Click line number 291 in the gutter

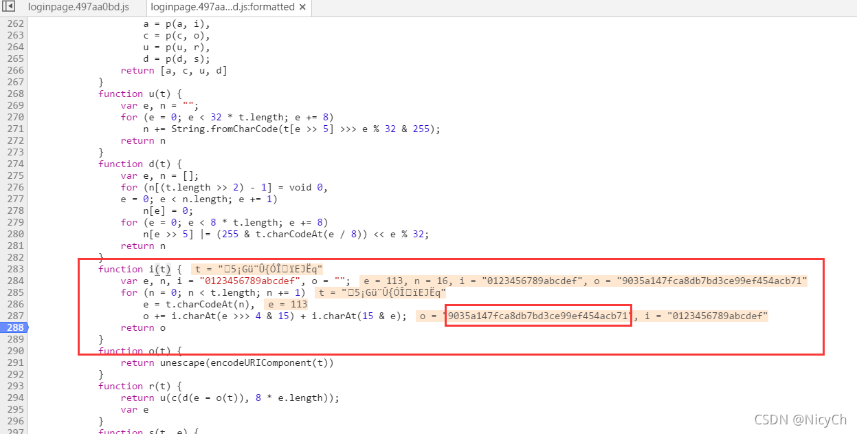coord(15,362)
